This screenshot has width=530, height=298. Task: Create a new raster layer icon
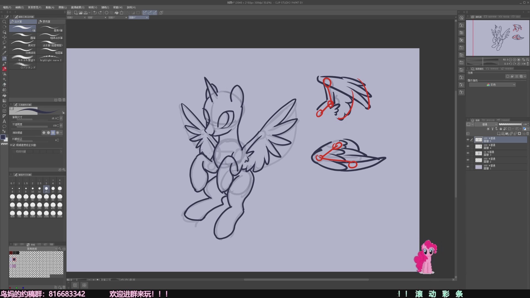coord(499,134)
